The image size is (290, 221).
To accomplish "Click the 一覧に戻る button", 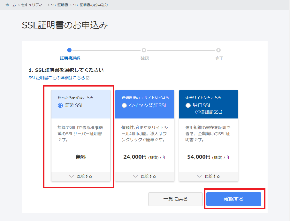I will click(x=175, y=199).
